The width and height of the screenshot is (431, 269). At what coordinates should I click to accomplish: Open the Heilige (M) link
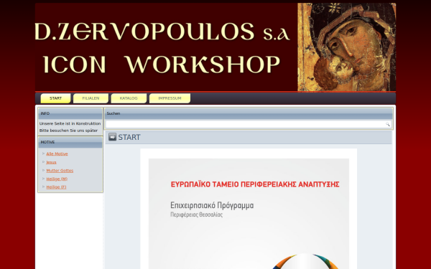[57, 179]
